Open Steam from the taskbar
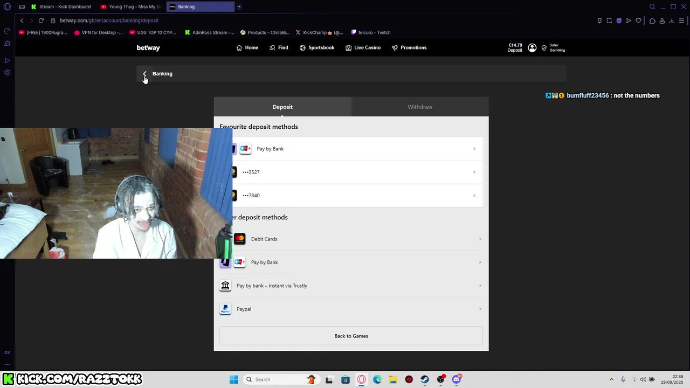The image size is (690, 388). pyautogui.click(x=425, y=379)
